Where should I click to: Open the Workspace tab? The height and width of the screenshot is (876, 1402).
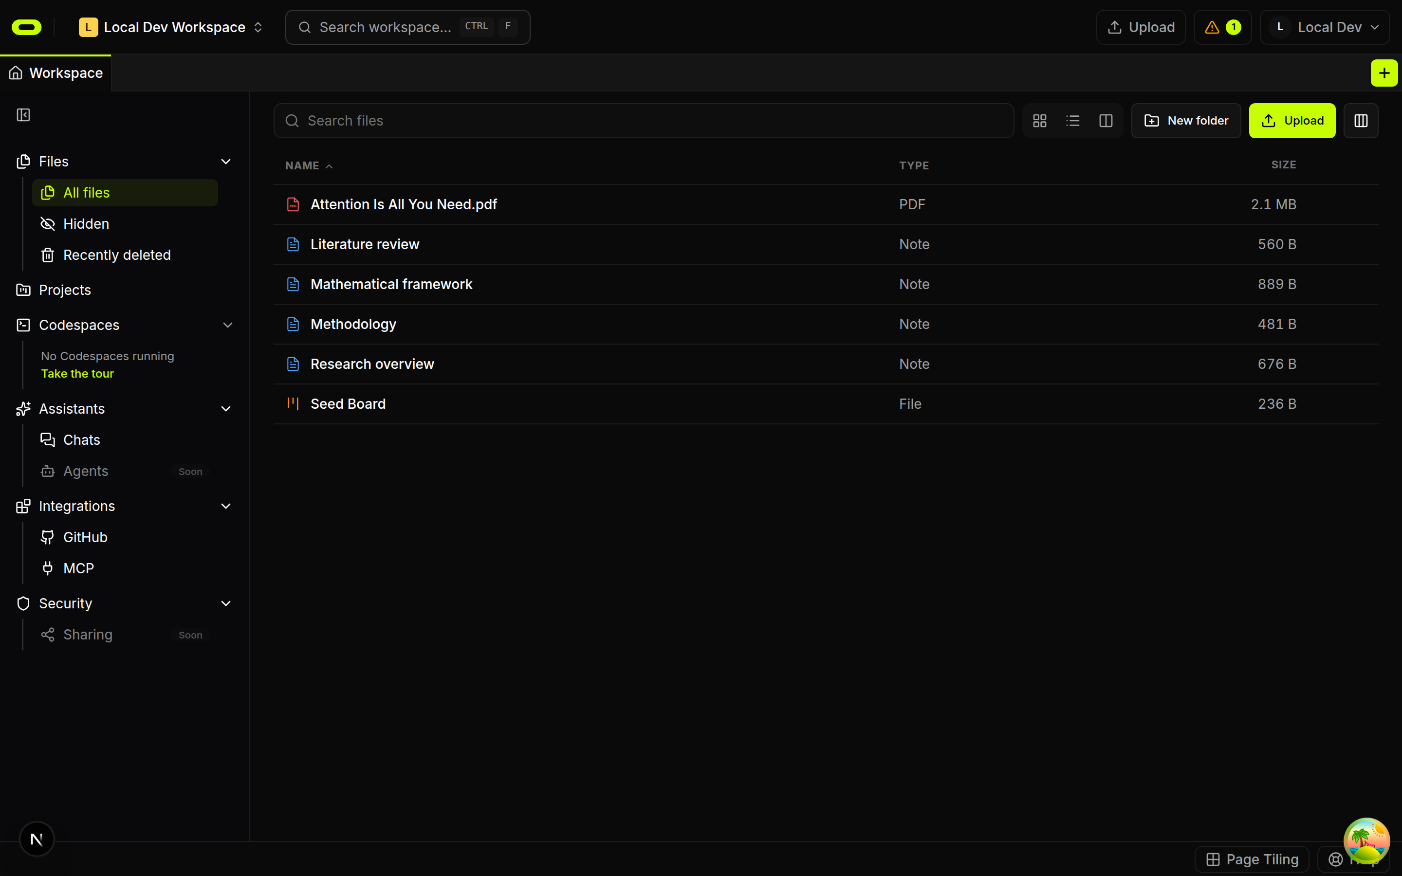point(55,73)
